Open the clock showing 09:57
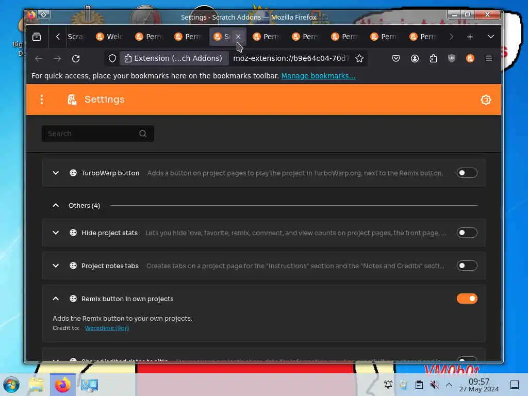The image size is (528, 396). pyautogui.click(x=479, y=385)
